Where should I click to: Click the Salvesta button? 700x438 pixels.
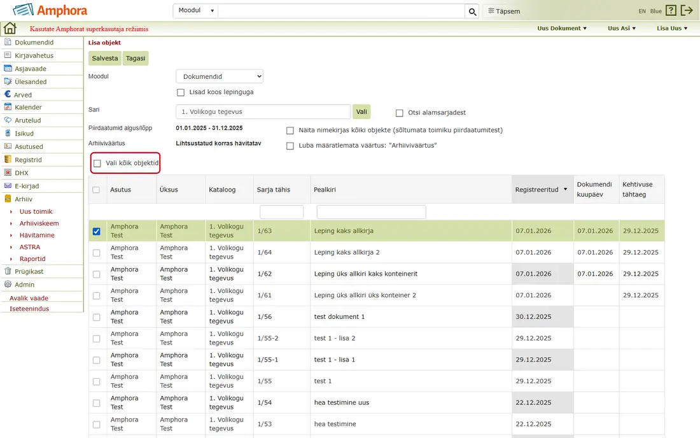point(105,58)
